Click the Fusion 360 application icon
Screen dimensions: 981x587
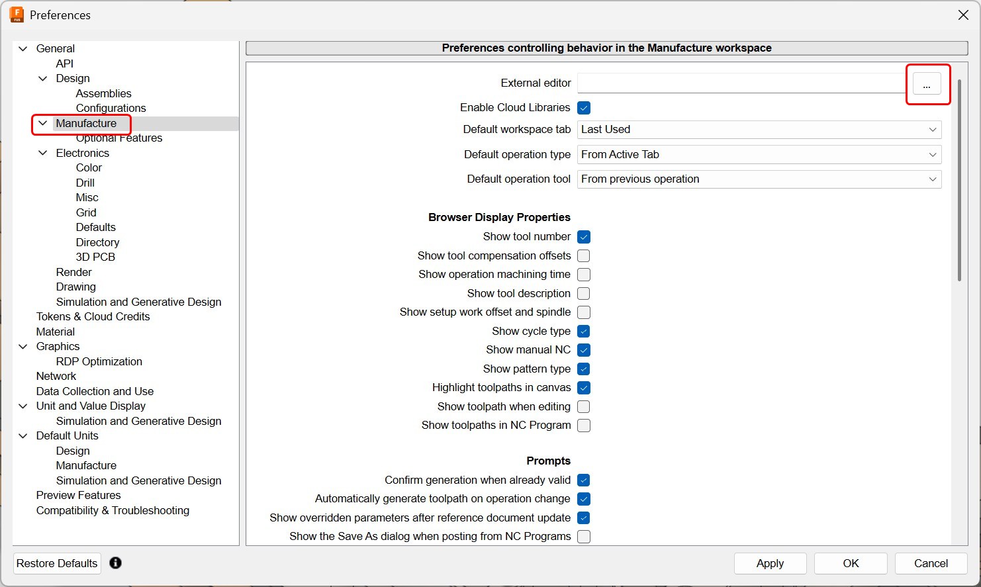(17, 15)
